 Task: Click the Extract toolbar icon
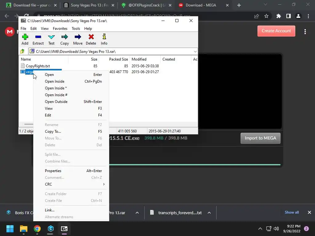pos(38,40)
